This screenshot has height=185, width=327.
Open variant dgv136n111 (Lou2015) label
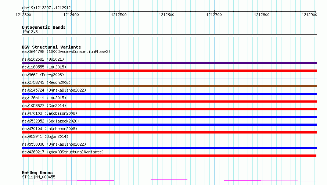[x=44, y=98]
